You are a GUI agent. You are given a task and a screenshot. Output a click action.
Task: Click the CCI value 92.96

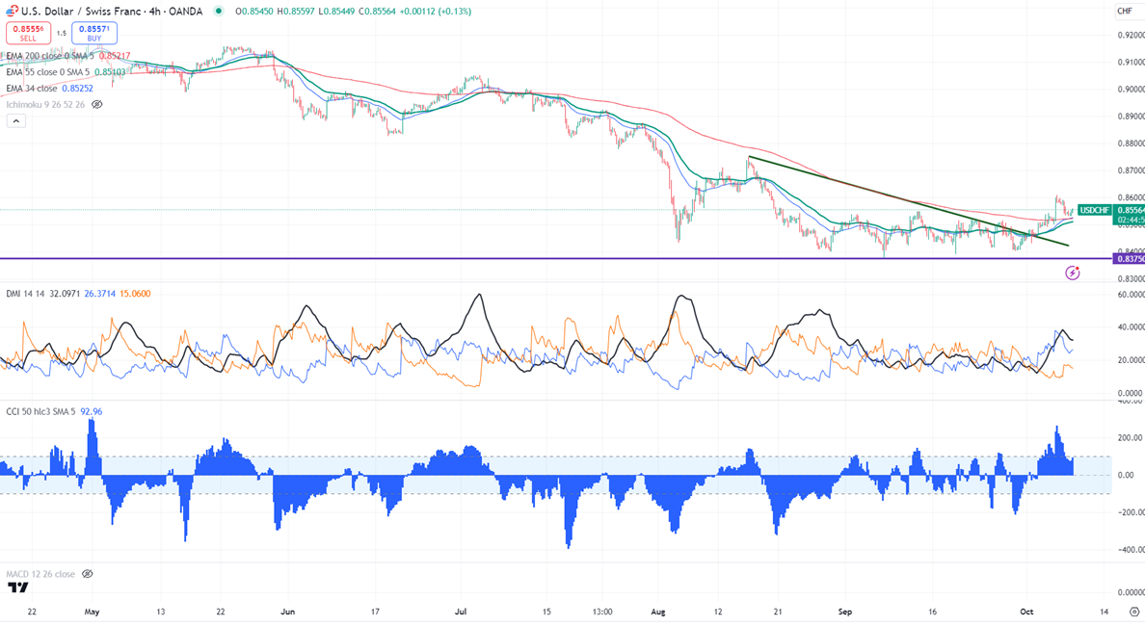tap(92, 411)
